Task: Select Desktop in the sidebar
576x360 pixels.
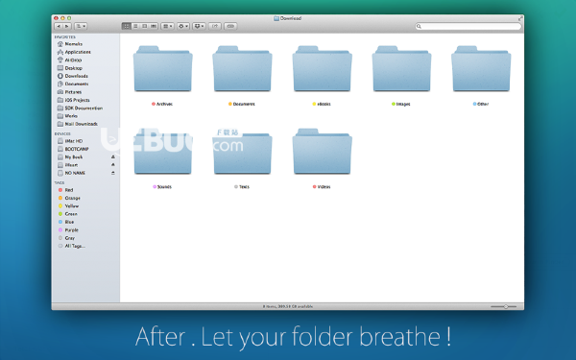Action: click(x=70, y=68)
